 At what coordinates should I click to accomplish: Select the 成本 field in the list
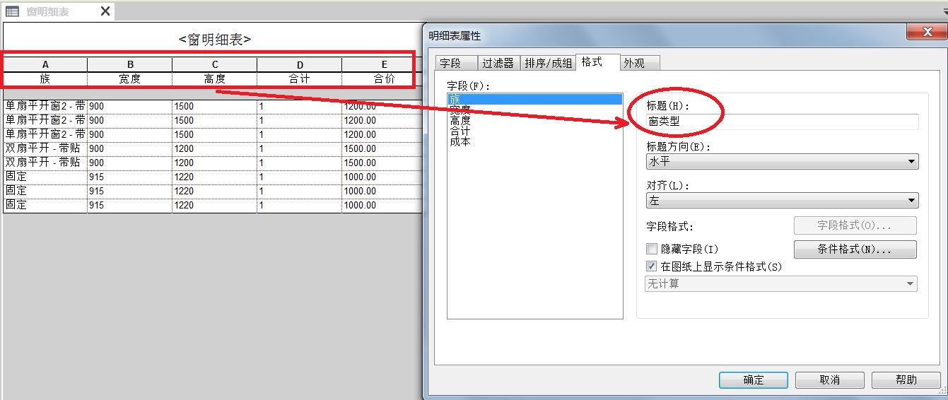(460, 141)
